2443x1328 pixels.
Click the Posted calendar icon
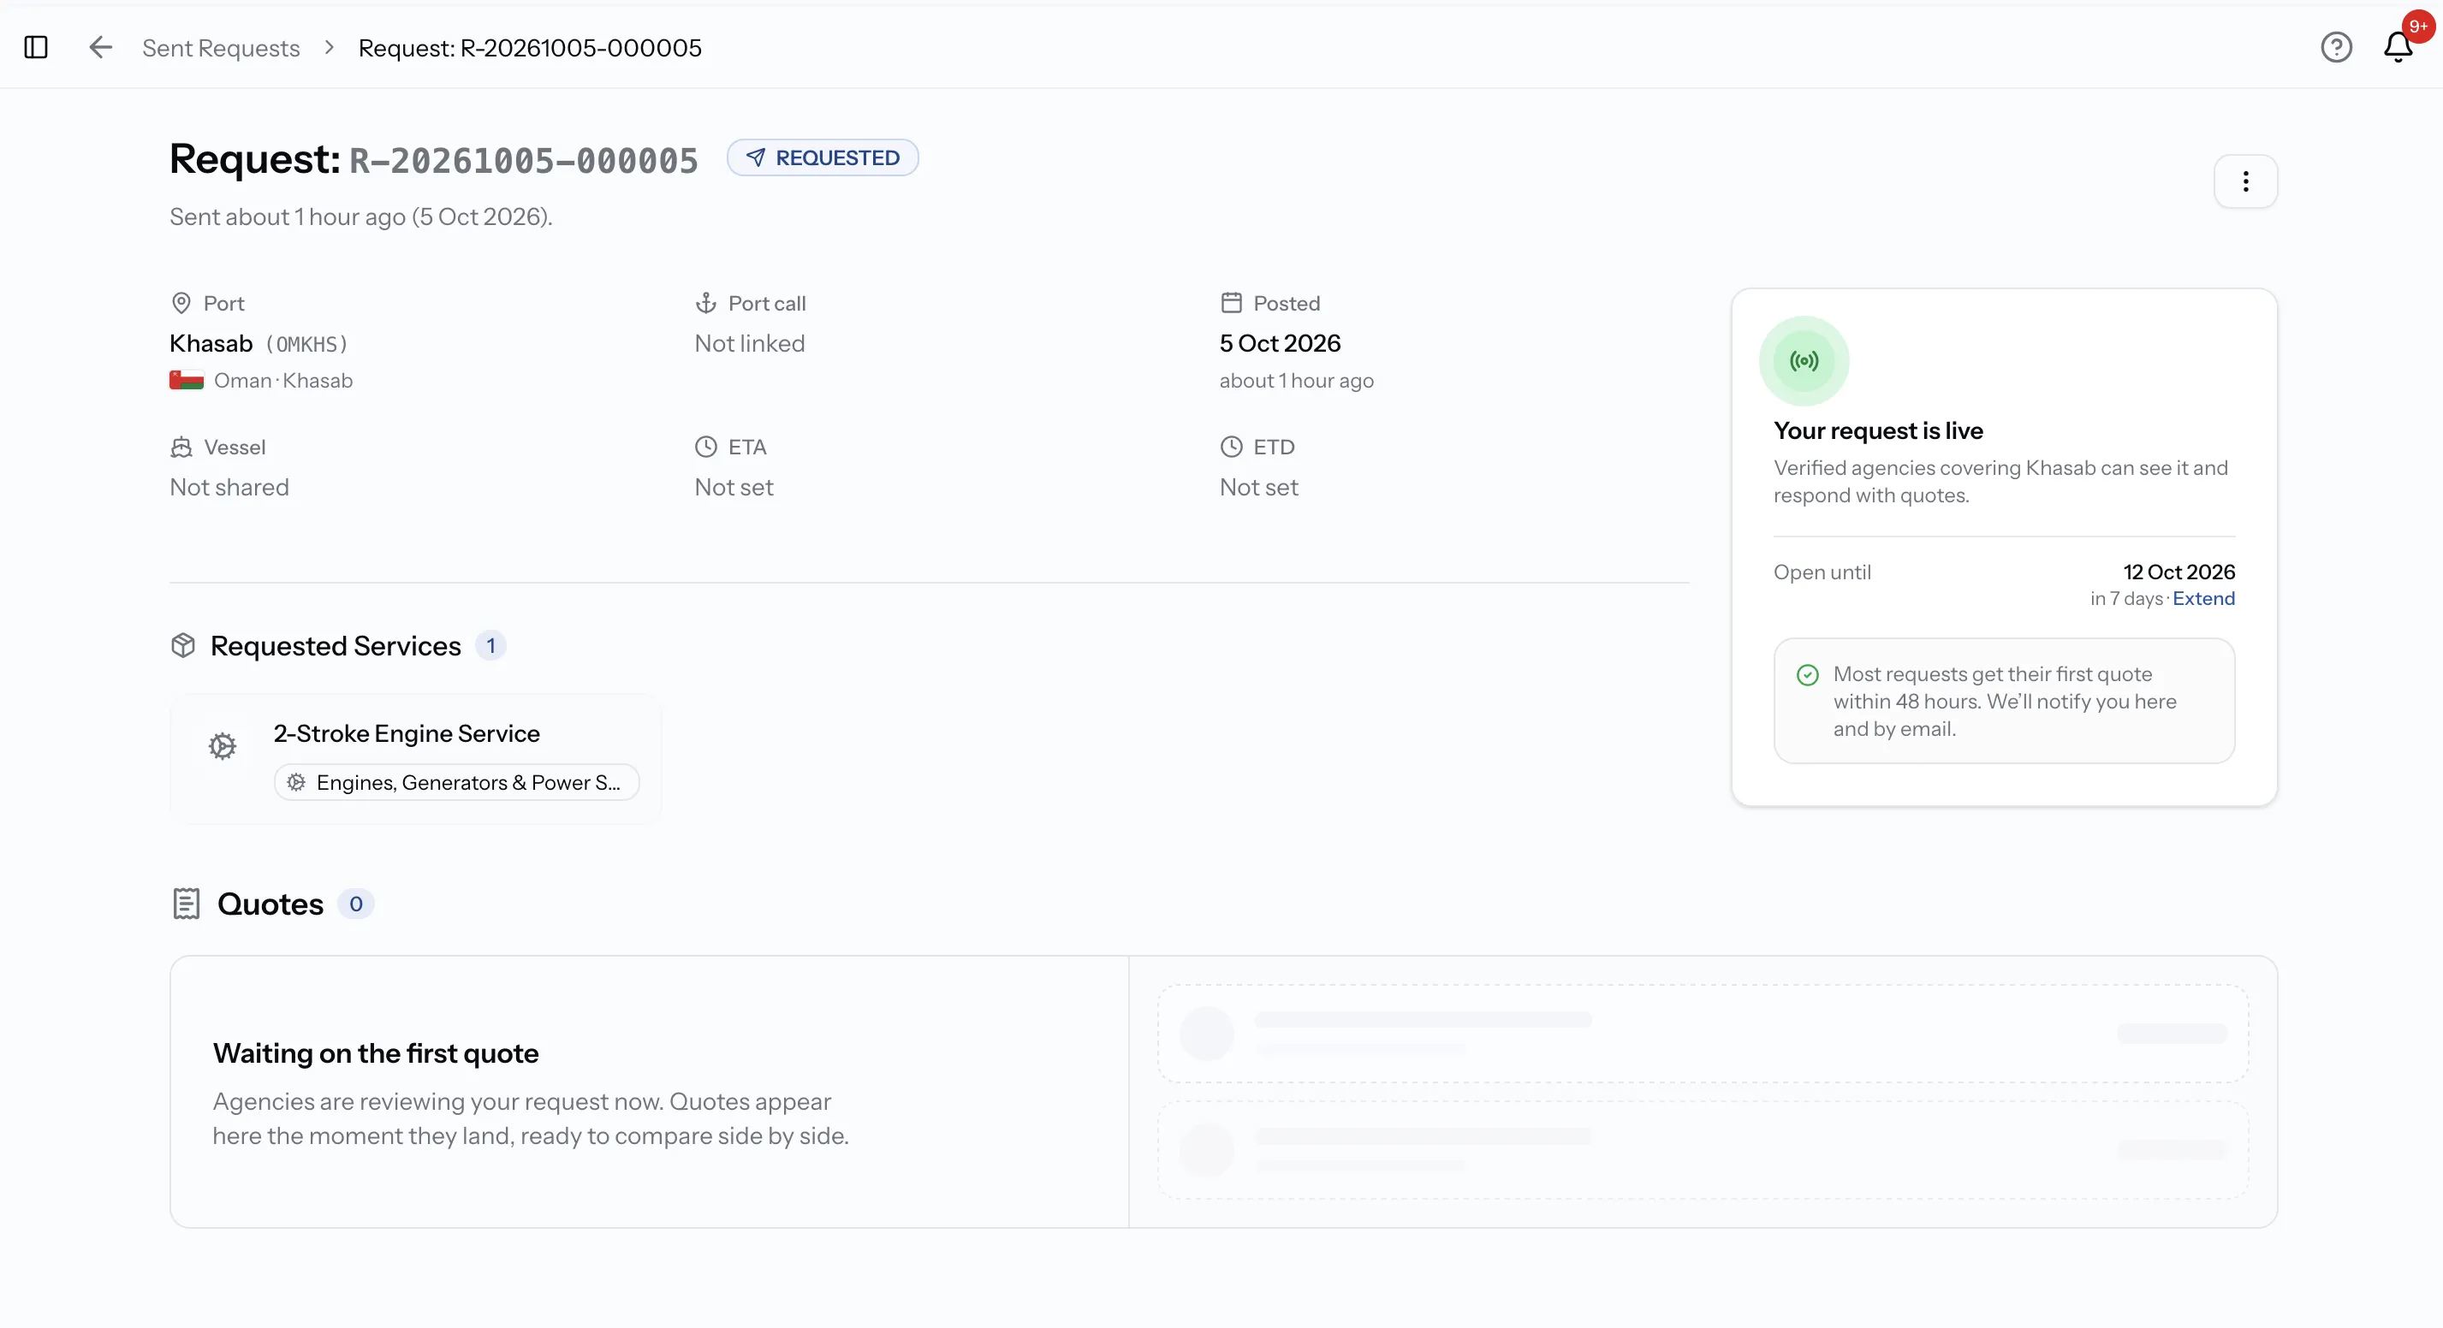click(x=1231, y=303)
